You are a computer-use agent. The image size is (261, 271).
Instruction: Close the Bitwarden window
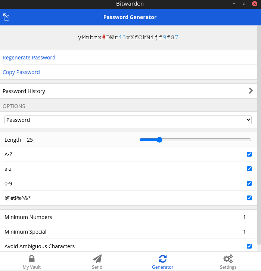(x=254, y=4)
